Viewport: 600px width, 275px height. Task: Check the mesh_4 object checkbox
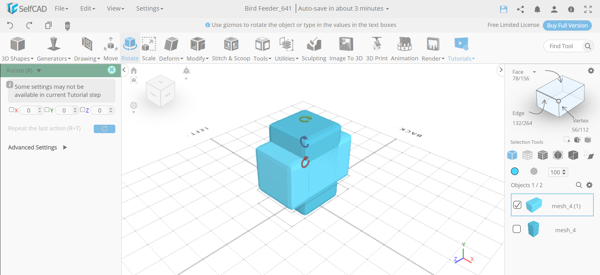[x=517, y=229]
